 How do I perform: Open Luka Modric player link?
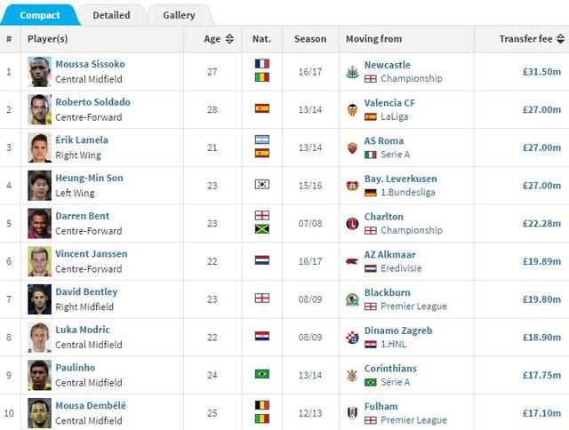pos(83,330)
